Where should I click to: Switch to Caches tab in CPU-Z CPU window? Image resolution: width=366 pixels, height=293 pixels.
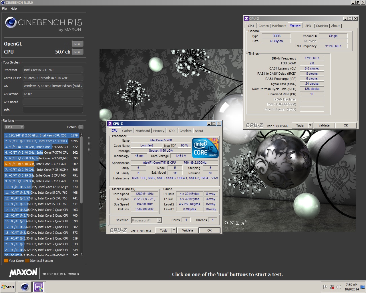127,131
